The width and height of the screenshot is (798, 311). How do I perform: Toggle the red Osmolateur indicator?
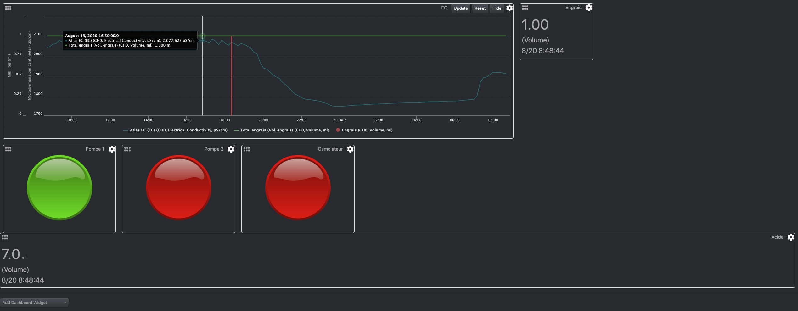point(298,188)
